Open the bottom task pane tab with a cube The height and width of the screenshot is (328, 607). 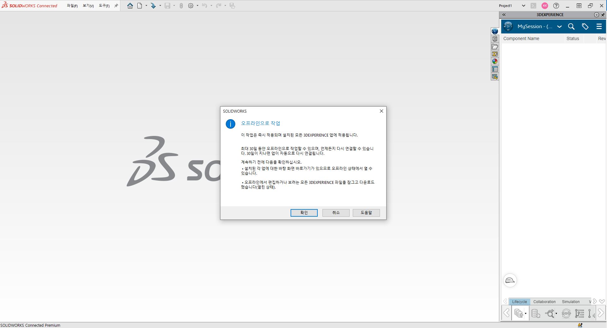[x=495, y=77]
